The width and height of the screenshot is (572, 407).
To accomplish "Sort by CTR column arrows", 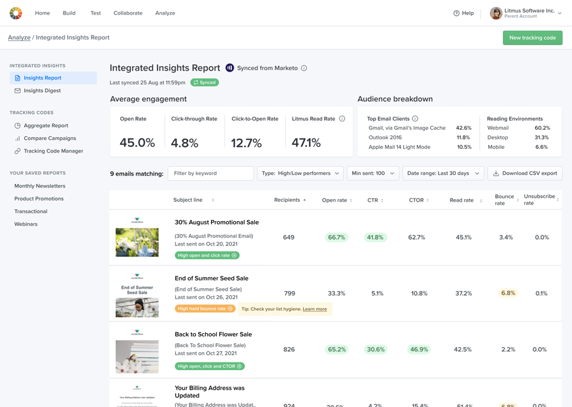I will pyautogui.click(x=382, y=200).
